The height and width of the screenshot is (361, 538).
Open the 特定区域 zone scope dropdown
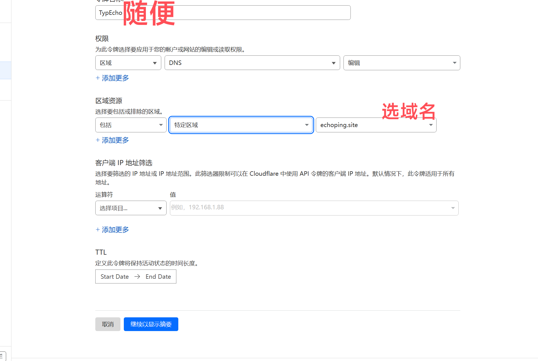(241, 125)
